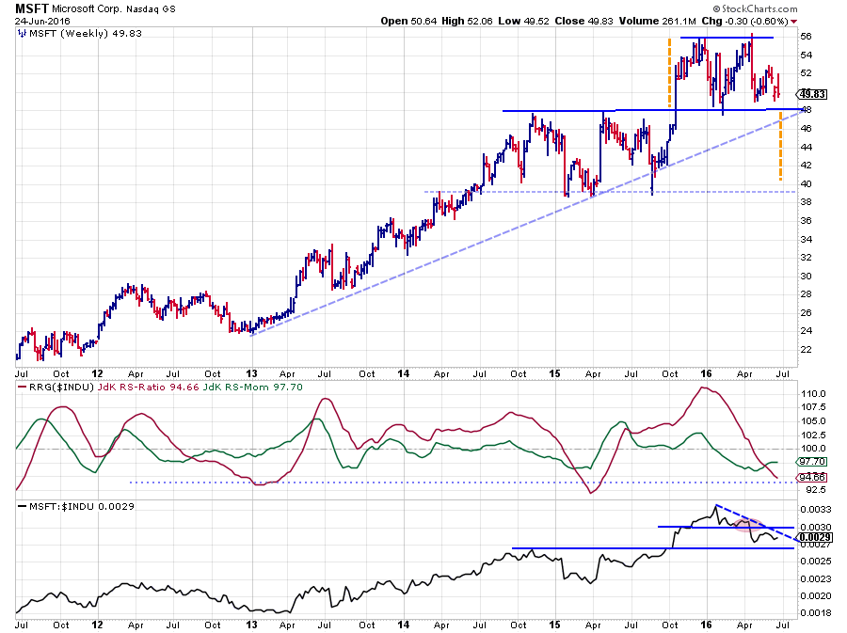This screenshot has width=847, height=633.
Task: Click the JdK RS-Ratio 94.66 legend
Action: [148, 388]
